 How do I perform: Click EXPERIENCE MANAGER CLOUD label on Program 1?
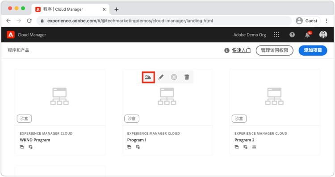tap(153, 133)
